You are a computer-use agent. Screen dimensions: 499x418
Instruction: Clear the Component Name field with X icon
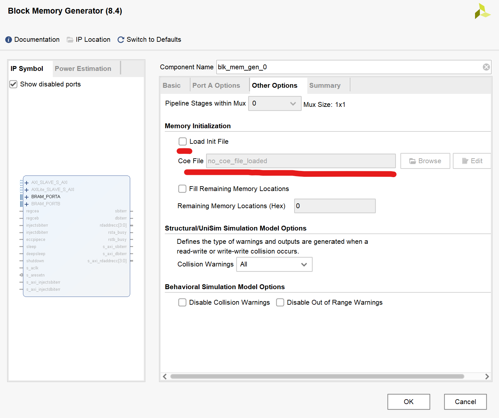coord(486,67)
